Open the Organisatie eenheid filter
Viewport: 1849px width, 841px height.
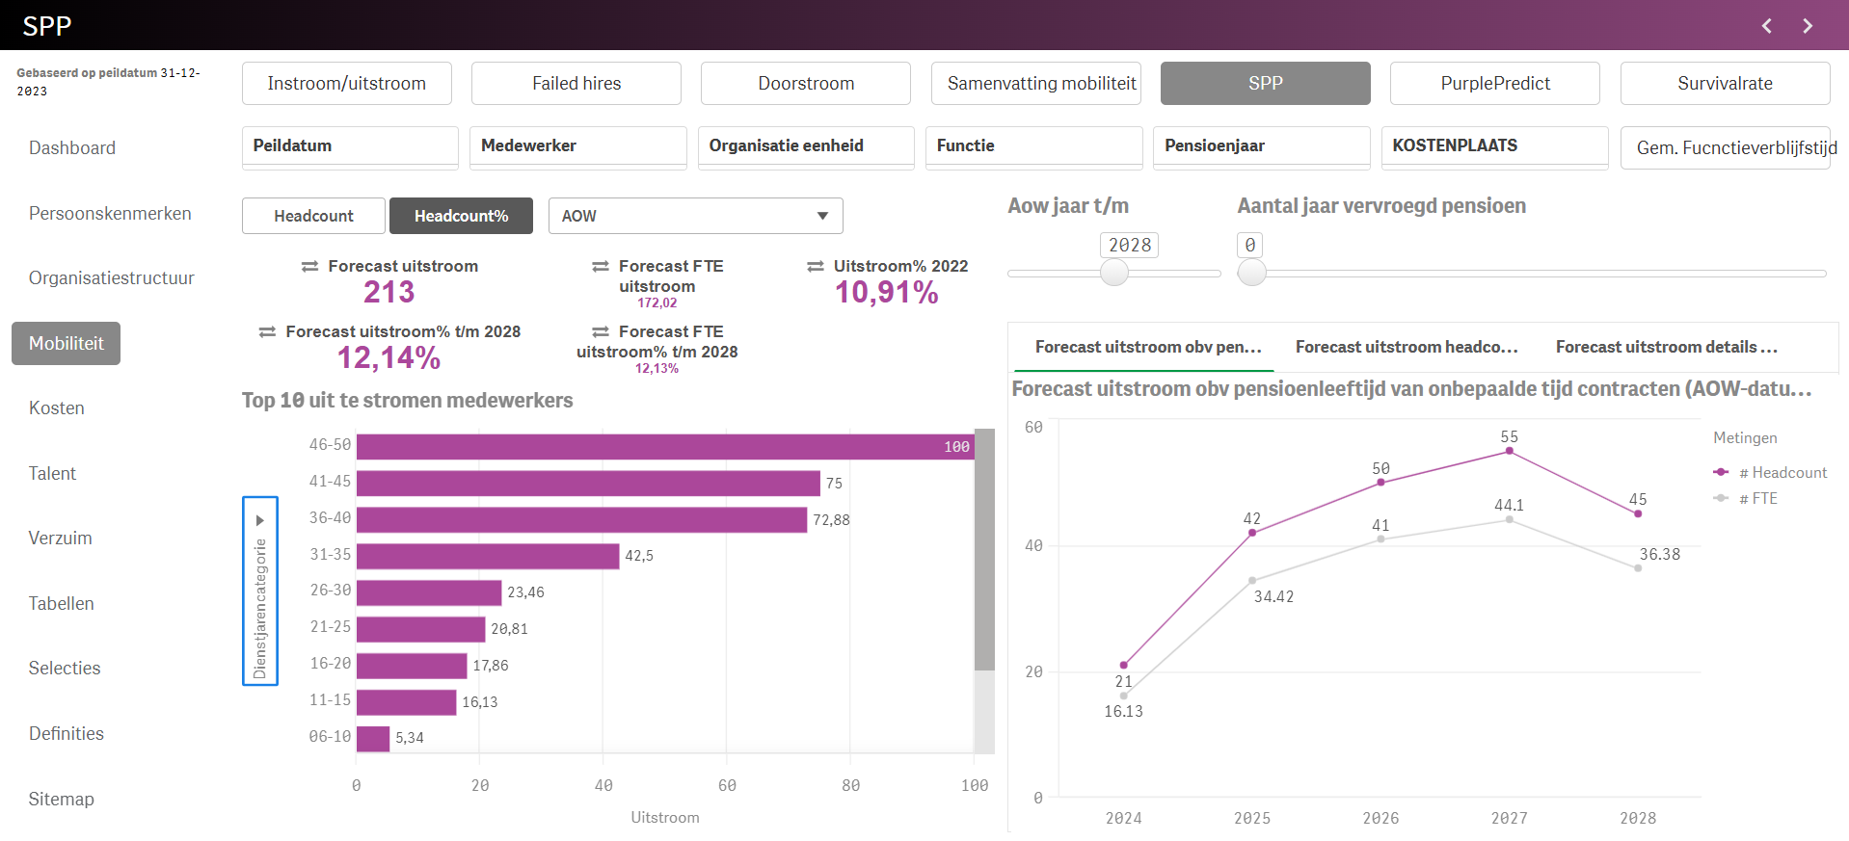click(x=805, y=146)
